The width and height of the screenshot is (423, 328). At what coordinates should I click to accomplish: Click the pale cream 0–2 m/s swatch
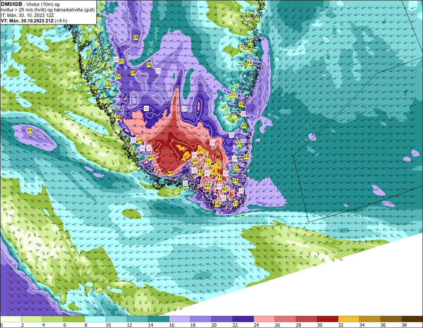[x=11, y=319]
